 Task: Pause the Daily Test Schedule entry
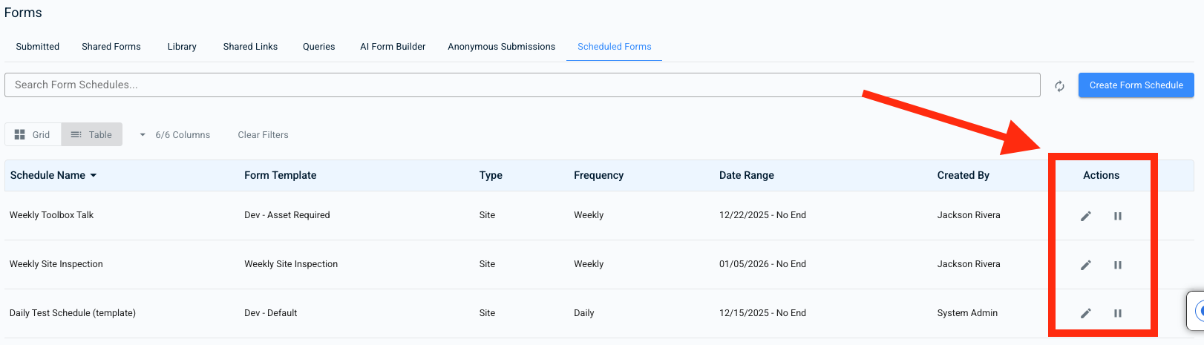pyautogui.click(x=1117, y=313)
